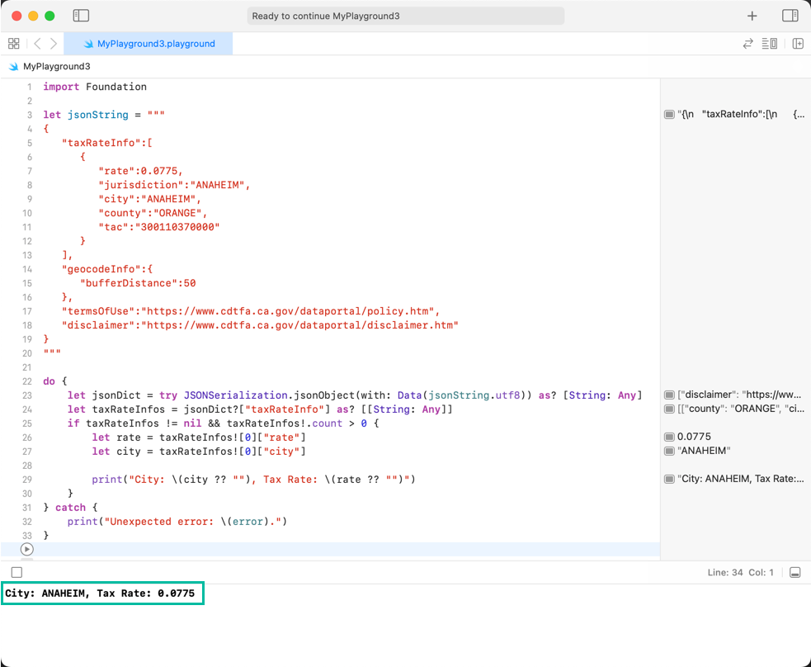Show quick look for the county ORANGE result
Image resolution: width=811 pixels, height=667 pixels.
[x=669, y=409]
